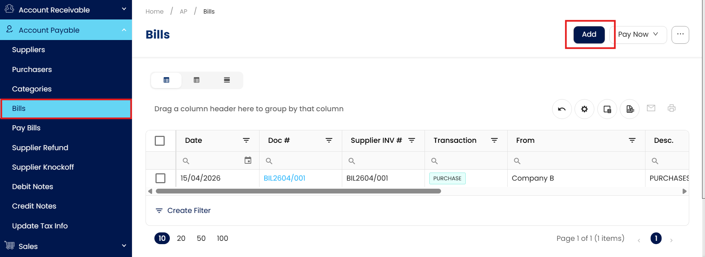
Task: Click the undo/reset grid layout icon
Action: pyautogui.click(x=562, y=109)
